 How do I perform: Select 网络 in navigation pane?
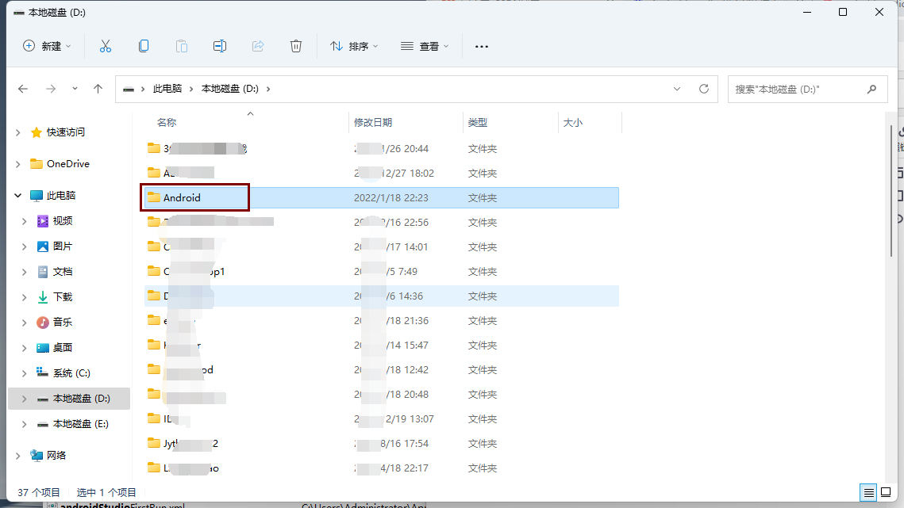pos(56,456)
